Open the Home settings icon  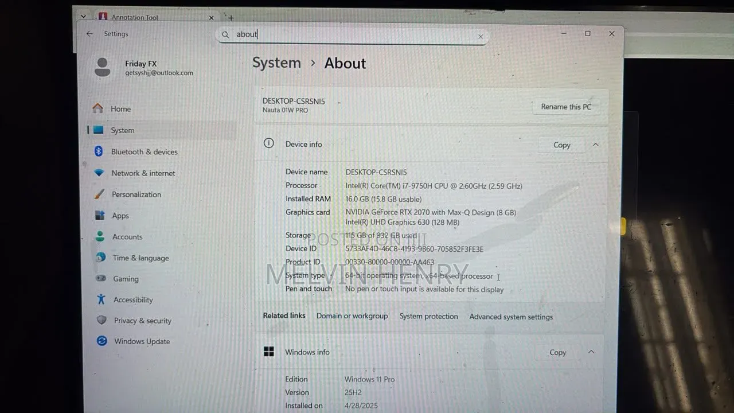pyautogui.click(x=98, y=108)
